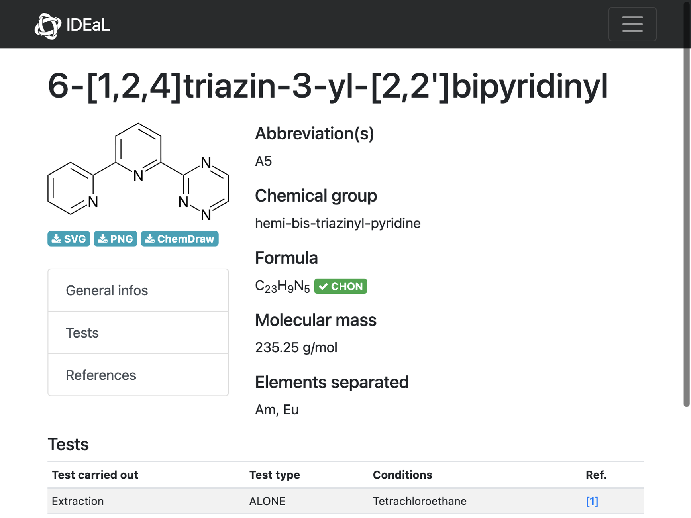Jump to the References section
This screenshot has width=691, height=518.
tap(138, 375)
